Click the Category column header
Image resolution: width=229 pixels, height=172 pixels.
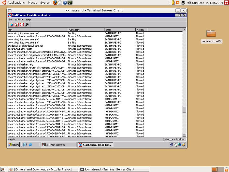(x=86, y=30)
